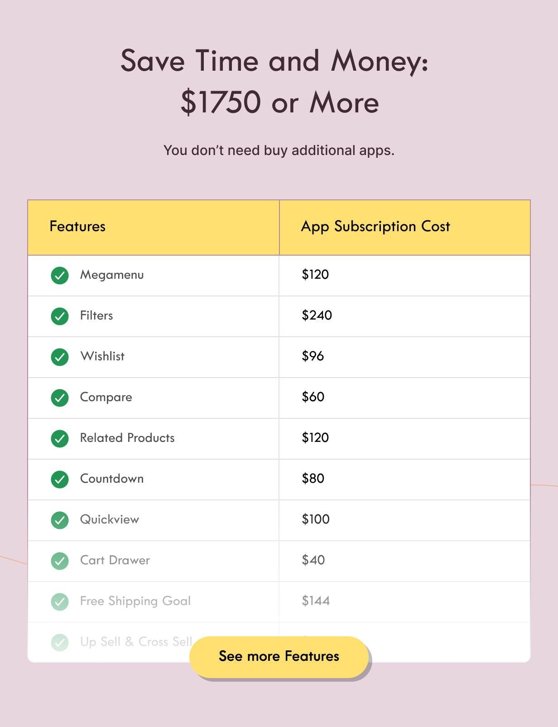Click the App Subscription Cost column header
The image size is (558, 727).
(375, 226)
